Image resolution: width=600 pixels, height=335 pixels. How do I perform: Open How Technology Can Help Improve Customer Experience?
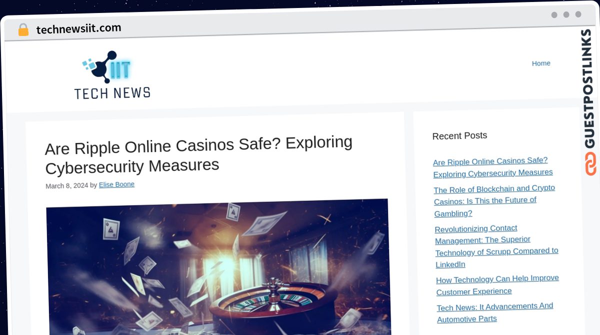(497, 285)
